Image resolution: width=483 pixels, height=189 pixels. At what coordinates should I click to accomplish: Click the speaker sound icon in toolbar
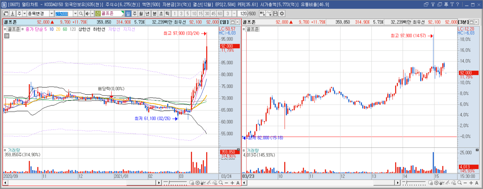[x=87, y=14]
